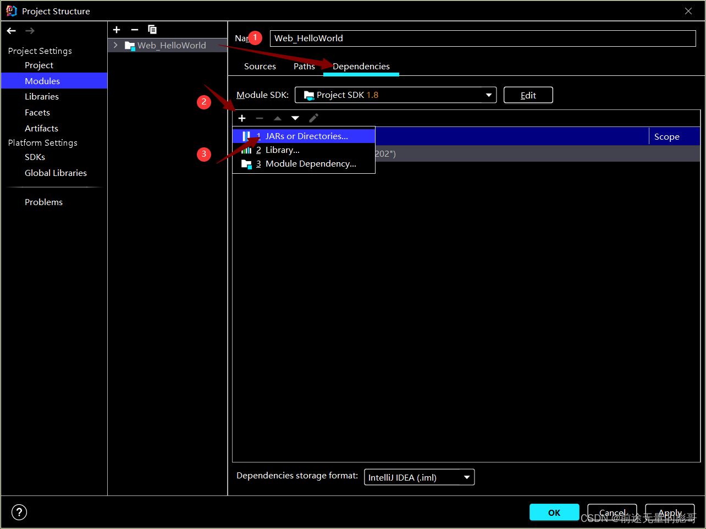Image resolution: width=706 pixels, height=529 pixels.
Task: Close the Project Structure dialog
Action: (x=688, y=11)
